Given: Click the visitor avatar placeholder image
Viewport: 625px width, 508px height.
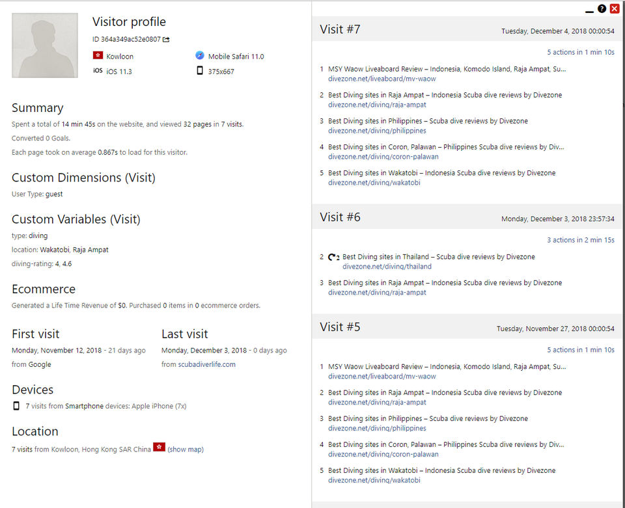Looking at the screenshot, I should [45, 46].
